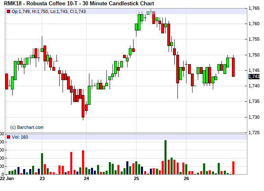264x191 pixels.
Task: Click the Op/Hi/Lo/Cl price readout text
Action: click(49, 11)
